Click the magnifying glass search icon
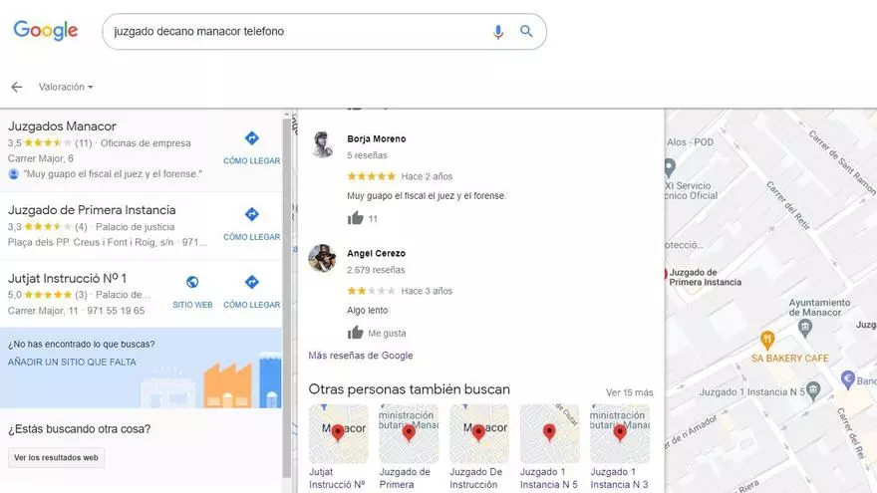Screen dimensions: 877x493 [x=526, y=32]
